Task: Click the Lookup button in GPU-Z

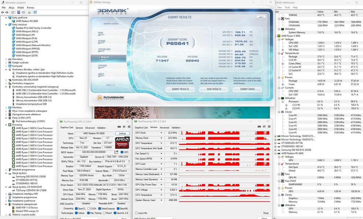Action: click(122, 133)
